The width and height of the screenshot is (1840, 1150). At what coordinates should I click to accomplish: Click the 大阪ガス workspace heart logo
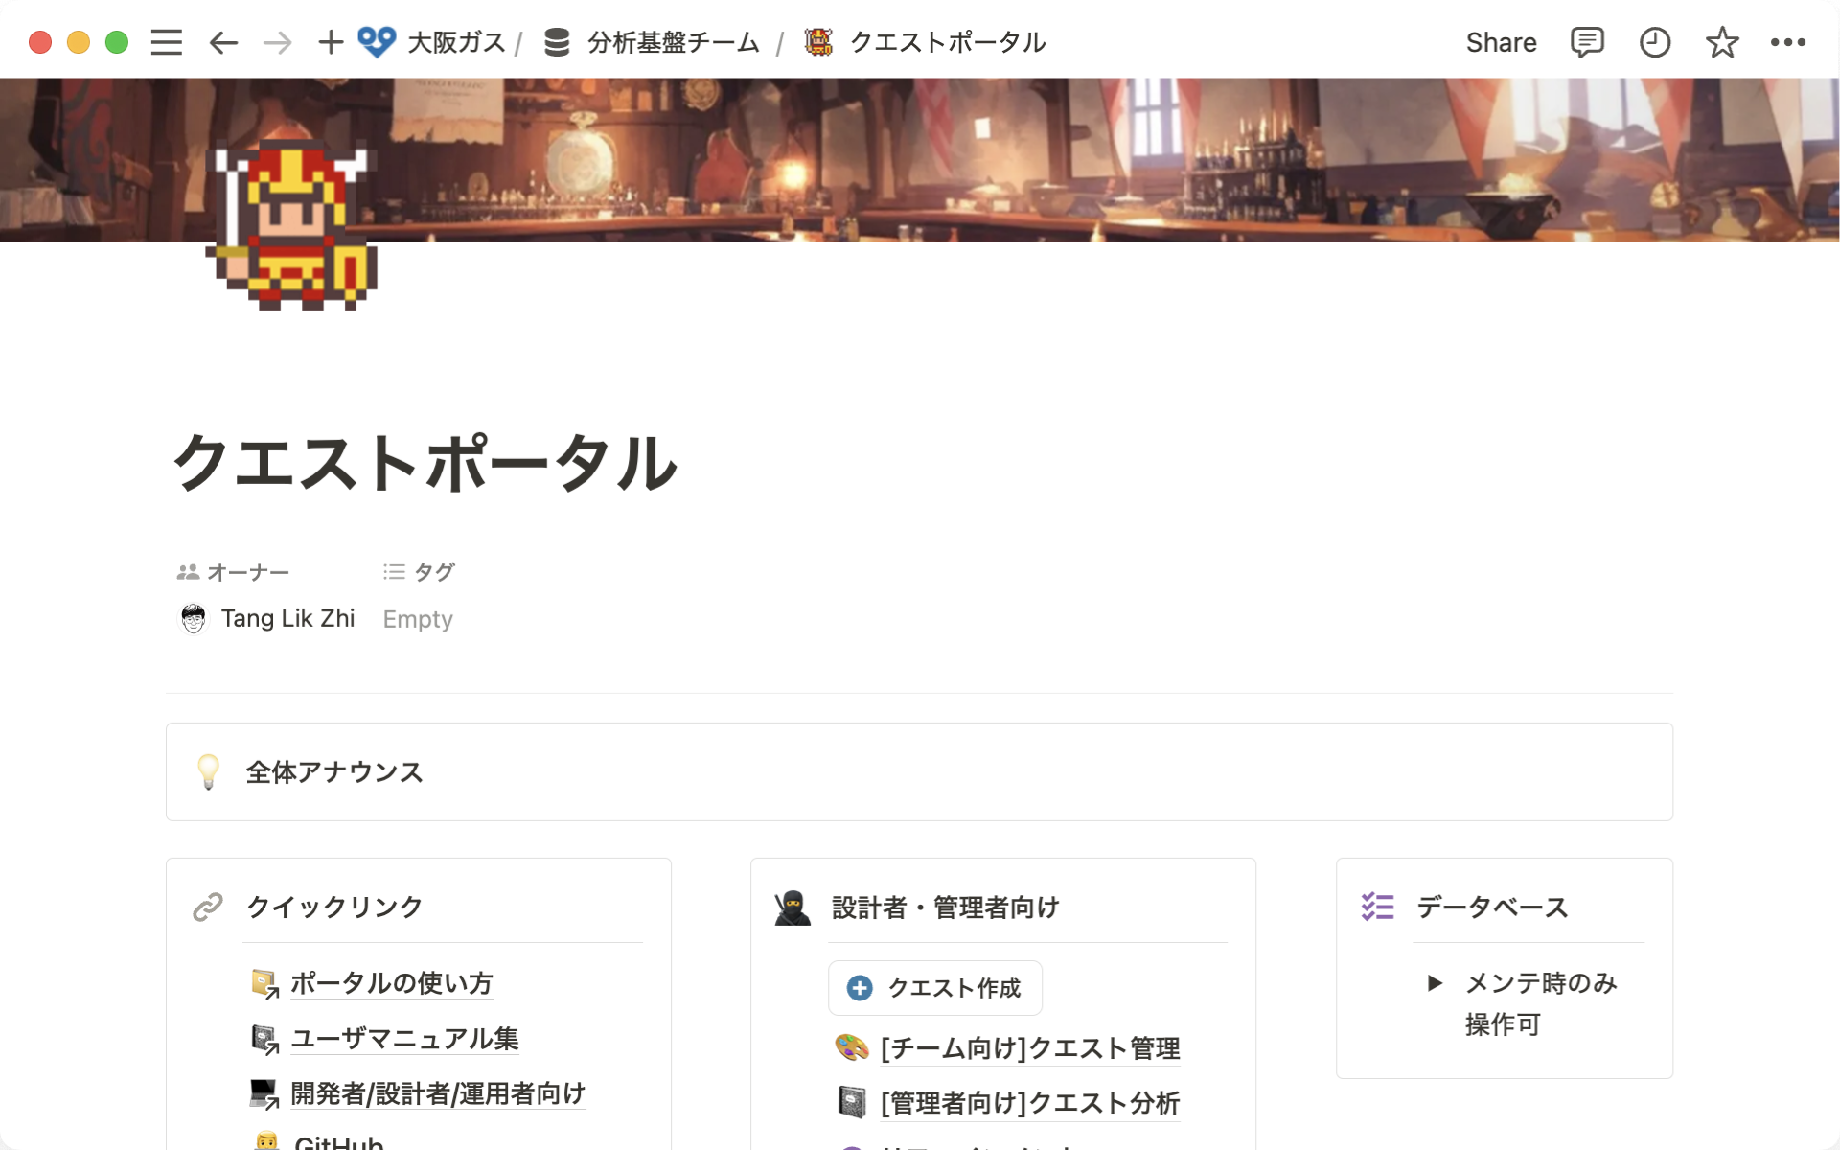coord(377,41)
